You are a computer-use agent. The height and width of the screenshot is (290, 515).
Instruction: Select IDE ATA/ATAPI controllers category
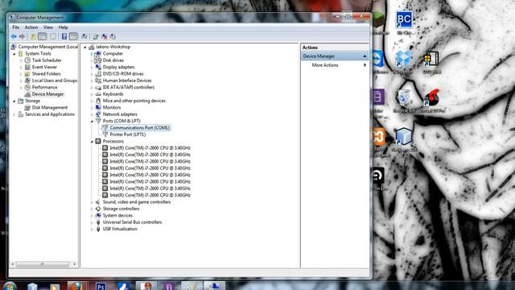click(129, 87)
